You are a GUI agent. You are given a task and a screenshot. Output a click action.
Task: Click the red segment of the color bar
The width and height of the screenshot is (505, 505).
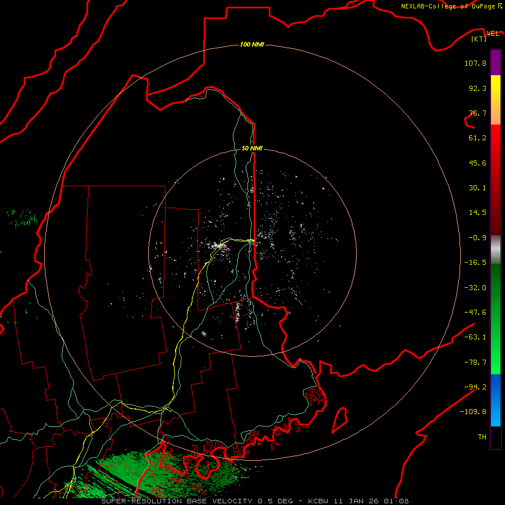pyautogui.click(x=495, y=180)
